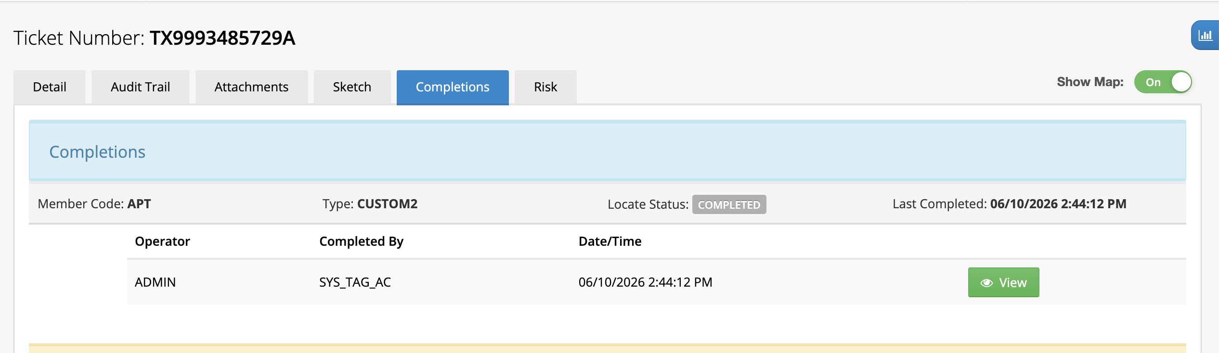Go to the Attachments tab

point(251,87)
